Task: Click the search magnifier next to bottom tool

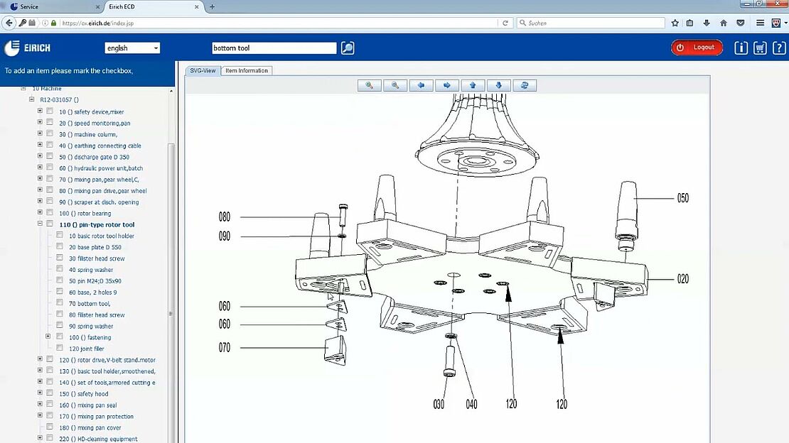Action: [347, 48]
